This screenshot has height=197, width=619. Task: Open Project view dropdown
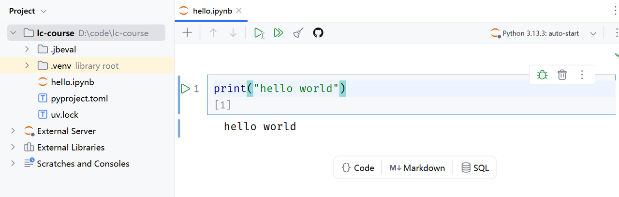28,11
